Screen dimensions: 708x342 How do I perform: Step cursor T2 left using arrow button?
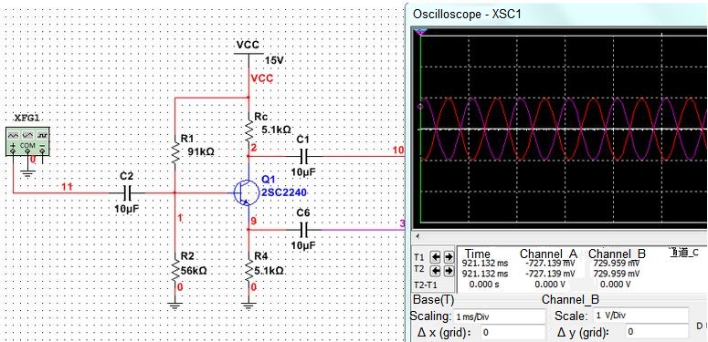point(436,271)
